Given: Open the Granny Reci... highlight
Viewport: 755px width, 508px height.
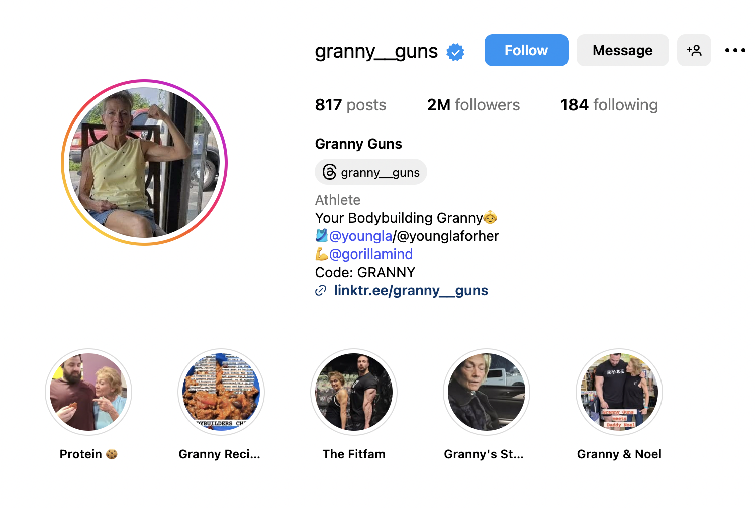Looking at the screenshot, I should pos(221,392).
